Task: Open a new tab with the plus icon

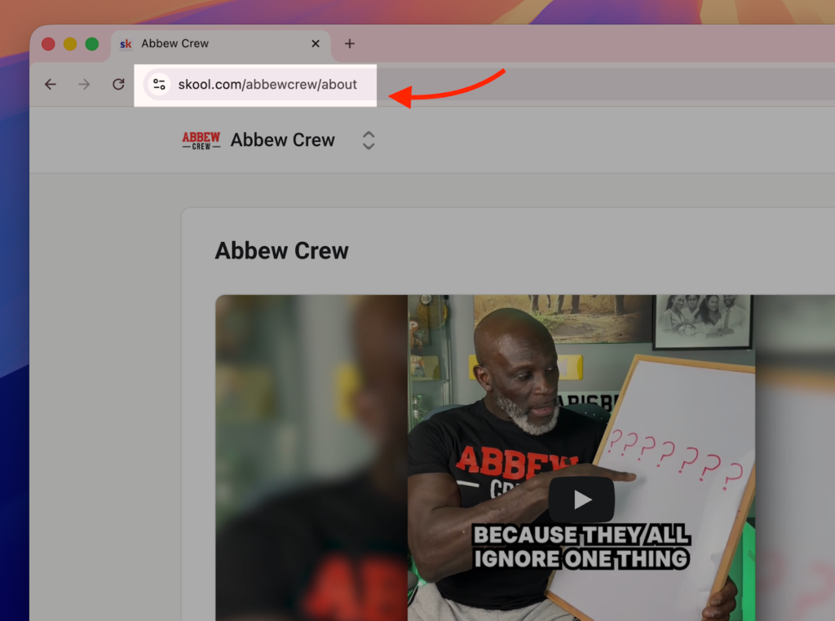Action: coord(349,44)
